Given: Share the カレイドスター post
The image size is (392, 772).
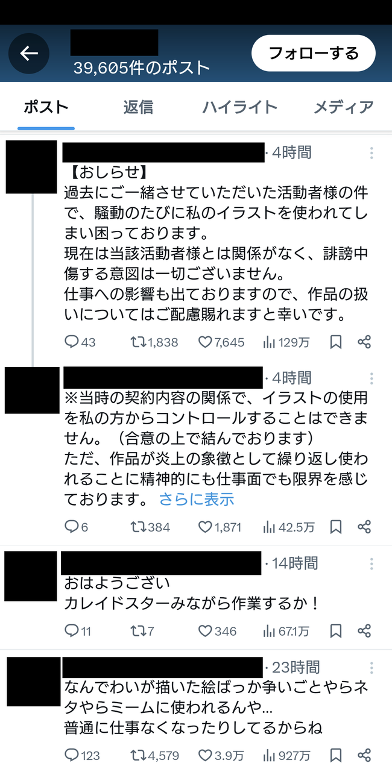Looking at the screenshot, I should coord(364,631).
